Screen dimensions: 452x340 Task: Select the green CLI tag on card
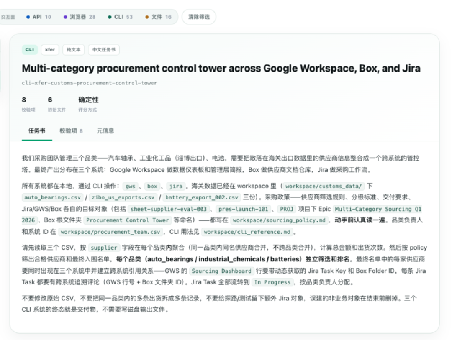point(29,50)
